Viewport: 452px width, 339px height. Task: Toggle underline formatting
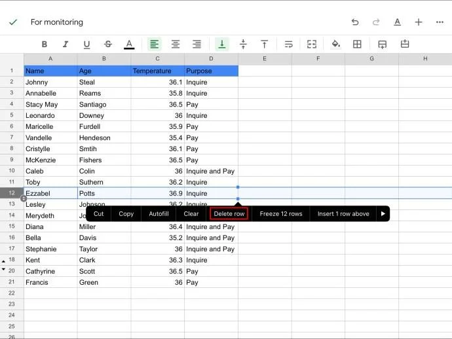86,44
